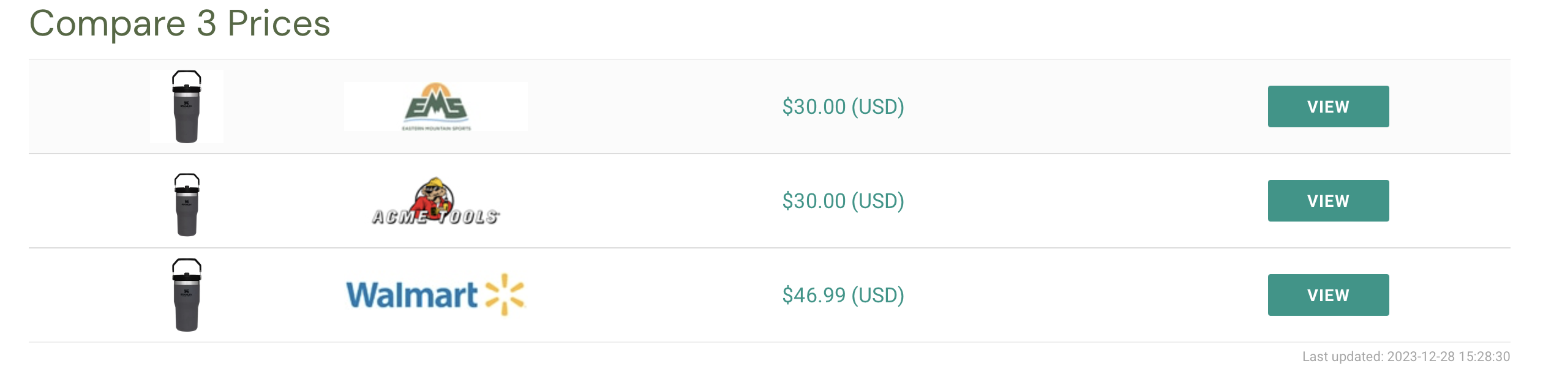The image size is (1543, 388).
Task: Click the Compare 3 Prices heading
Action: (x=179, y=24)
